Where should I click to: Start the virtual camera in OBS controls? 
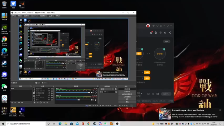click(x=127, y=94)
